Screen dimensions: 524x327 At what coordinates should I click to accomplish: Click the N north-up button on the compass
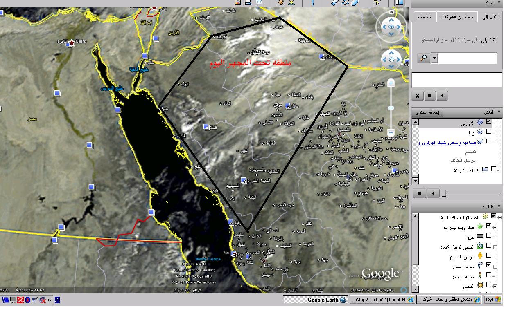[392, 12]
